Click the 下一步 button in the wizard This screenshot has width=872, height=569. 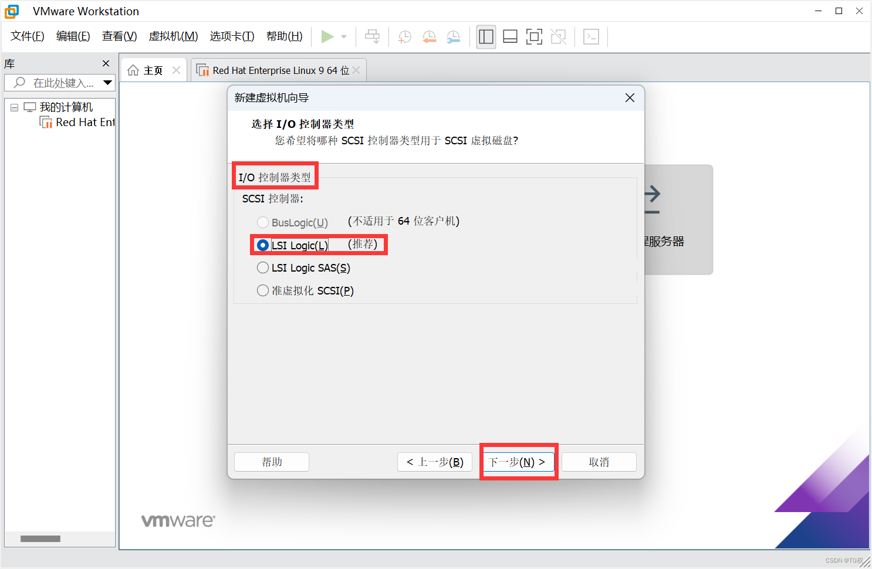pos(518,462)
